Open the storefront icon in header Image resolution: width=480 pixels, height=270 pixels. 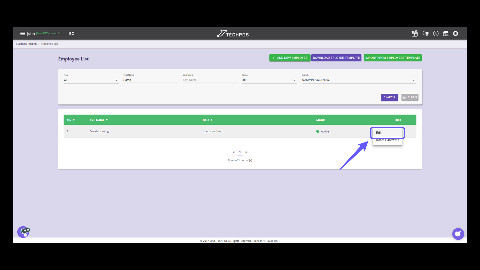coord(446,33)
